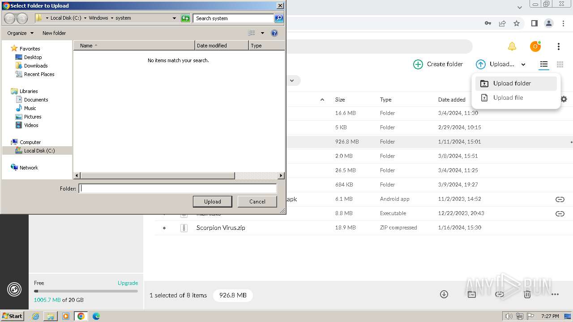Click the Cancel button in dialog

257,202
